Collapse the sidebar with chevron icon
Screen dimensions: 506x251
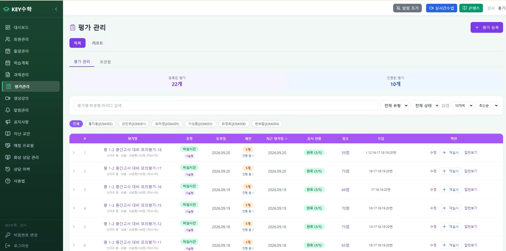[56, 9]
